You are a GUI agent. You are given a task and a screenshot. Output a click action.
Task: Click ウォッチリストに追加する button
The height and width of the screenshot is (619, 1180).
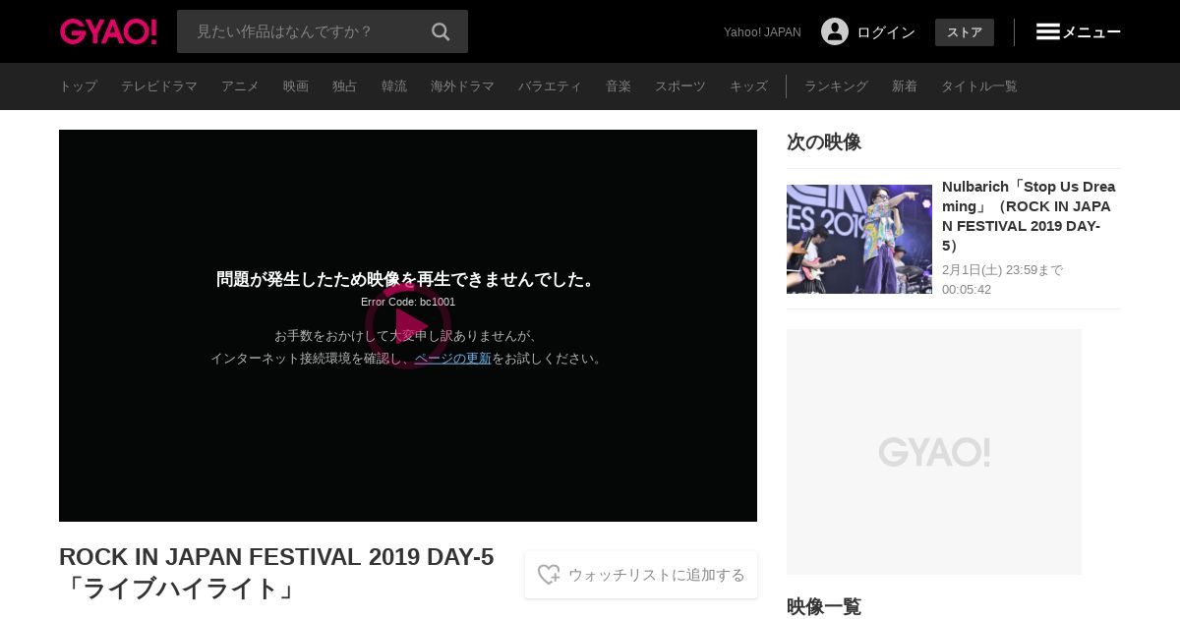point(641,575)
